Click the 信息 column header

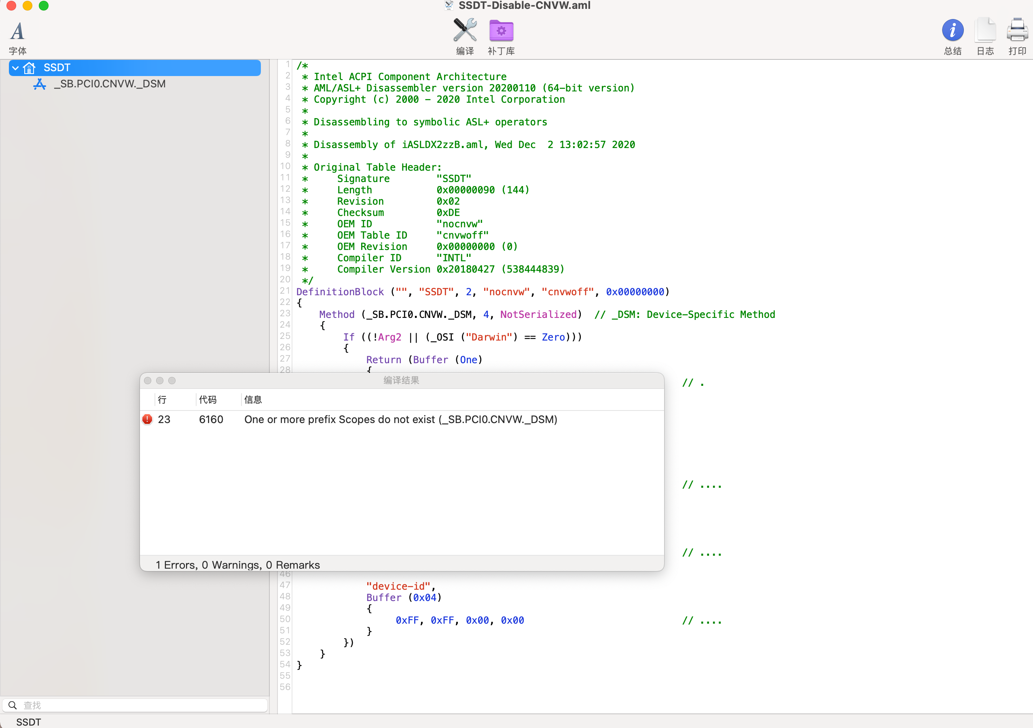coord(253,400)
